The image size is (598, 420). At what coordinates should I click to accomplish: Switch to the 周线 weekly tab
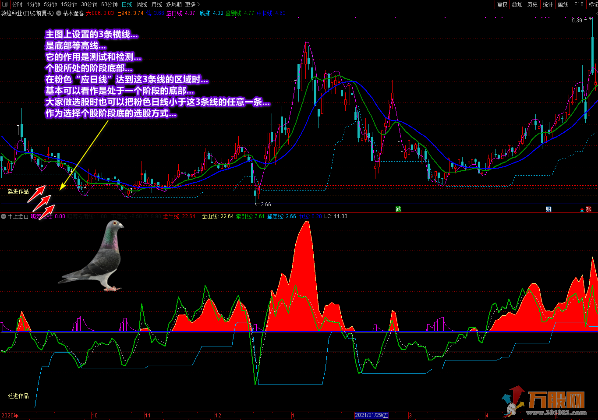(142, 4)
